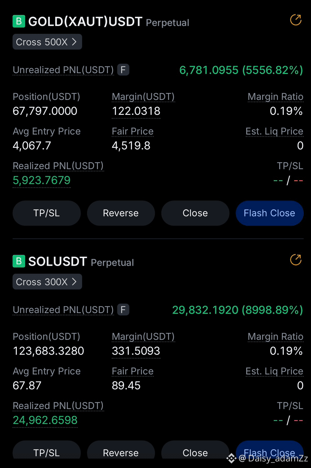Flash Close the GOLD(XAUT)USDT position
Image resolution: width=311 pixels, height=468 pixels.
pyautogui.click(x=269, y=213)
